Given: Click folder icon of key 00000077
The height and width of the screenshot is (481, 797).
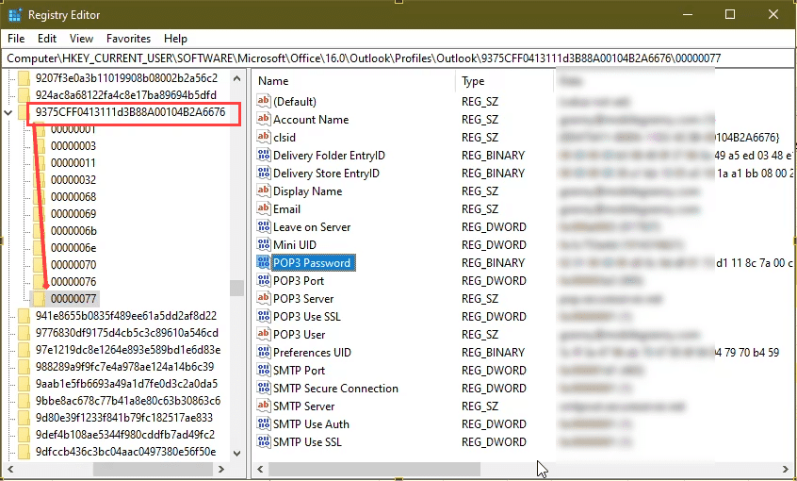Looking at the screenshot, I should click(x=40, y=298).
